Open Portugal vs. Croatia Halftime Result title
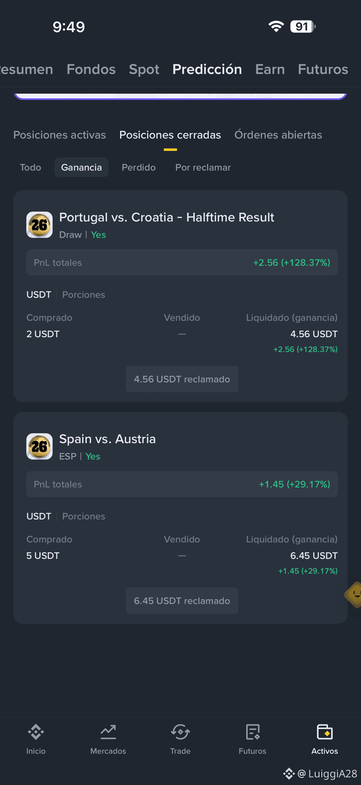 (167, 217)
